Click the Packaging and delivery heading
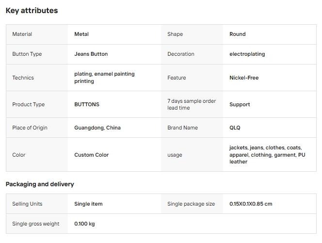 (40, 184)
